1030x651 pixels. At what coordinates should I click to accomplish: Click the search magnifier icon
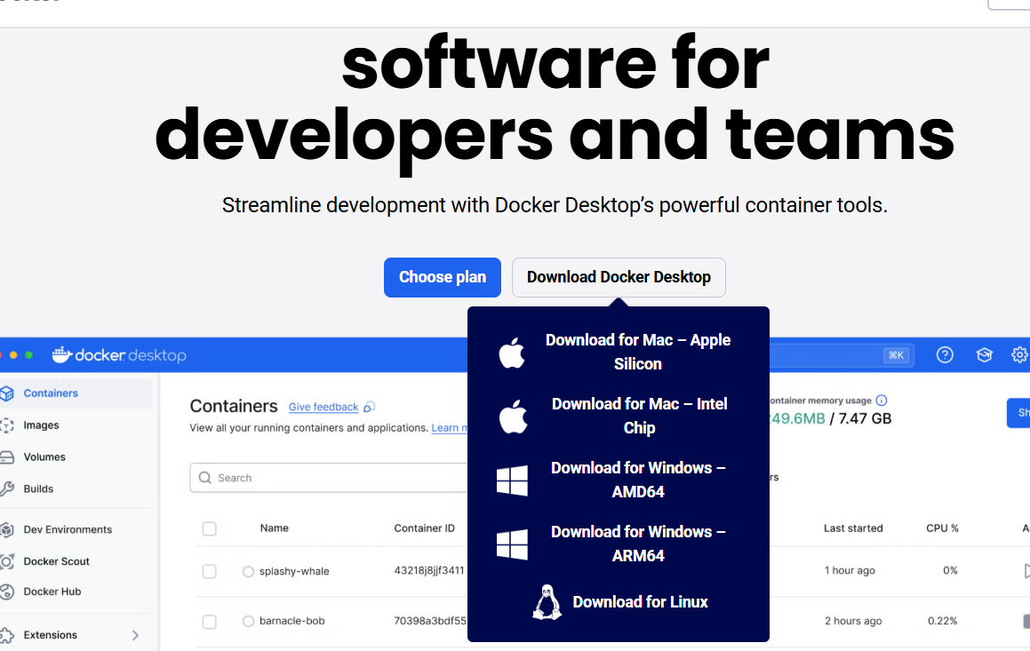pos(205,478)
